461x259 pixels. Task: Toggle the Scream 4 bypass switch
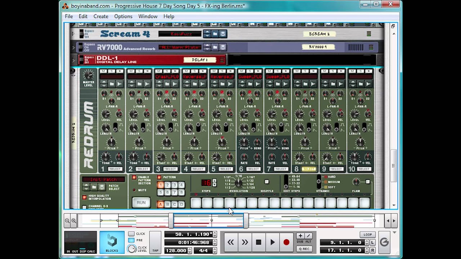coord(81,34)
